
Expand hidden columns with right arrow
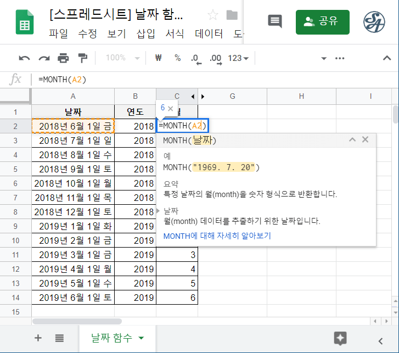click(203, 97)
